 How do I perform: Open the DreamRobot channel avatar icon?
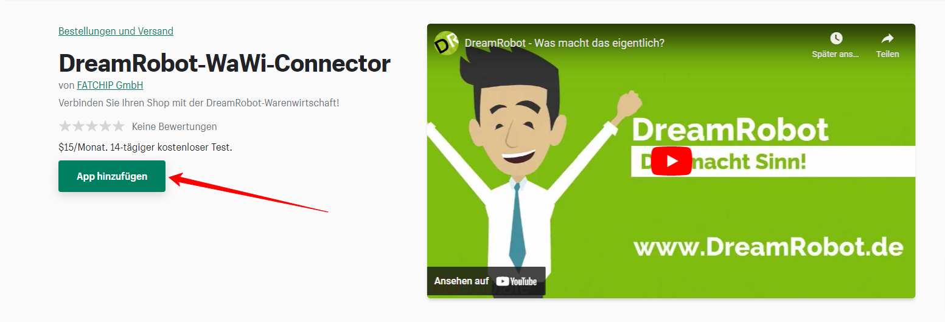[x=446, y=43]
